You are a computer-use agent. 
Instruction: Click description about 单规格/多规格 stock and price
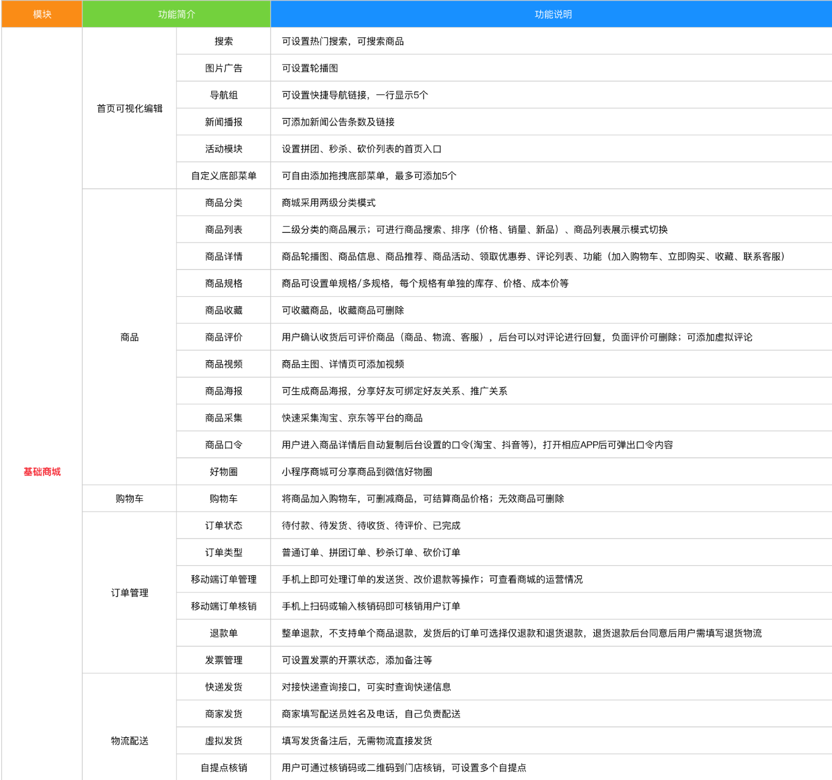click(425, 283)
